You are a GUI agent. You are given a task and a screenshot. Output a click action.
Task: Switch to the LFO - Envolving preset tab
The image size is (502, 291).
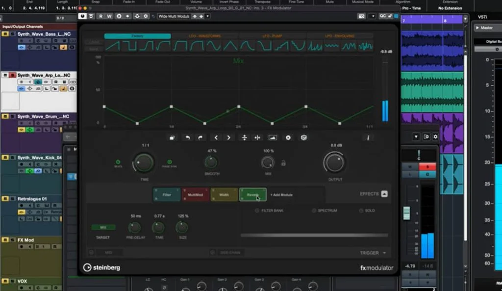340,36
